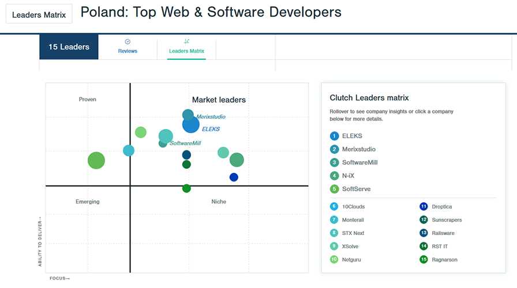
Task: Click number 13 badge beside Railsware
Action: point(424,233)
